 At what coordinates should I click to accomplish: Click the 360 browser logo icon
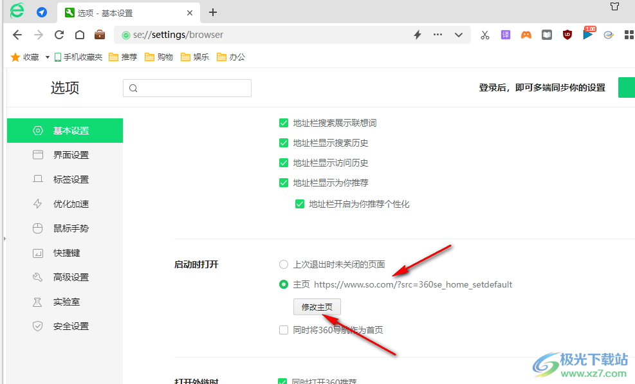[17, 10]
